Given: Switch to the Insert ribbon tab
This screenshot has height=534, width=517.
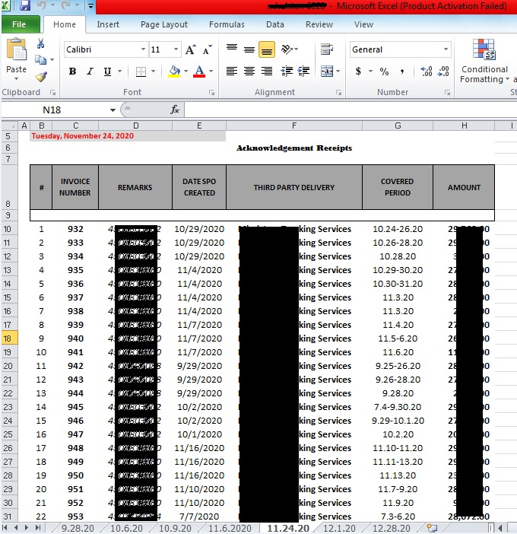Looking at the screenshot, I should pos(108,24).
